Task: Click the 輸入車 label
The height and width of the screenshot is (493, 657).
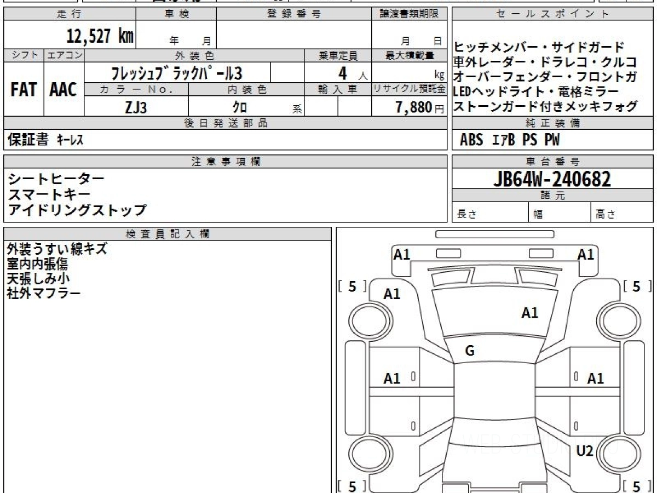Action: coord(338,89)
